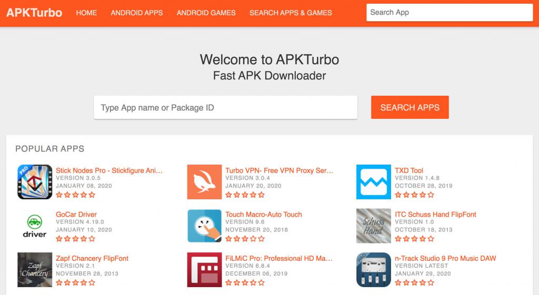Viewport: 539px width, 295px height.
Task: Open the Zapf Chancery FlipFont icon
Action: point(35,270)
